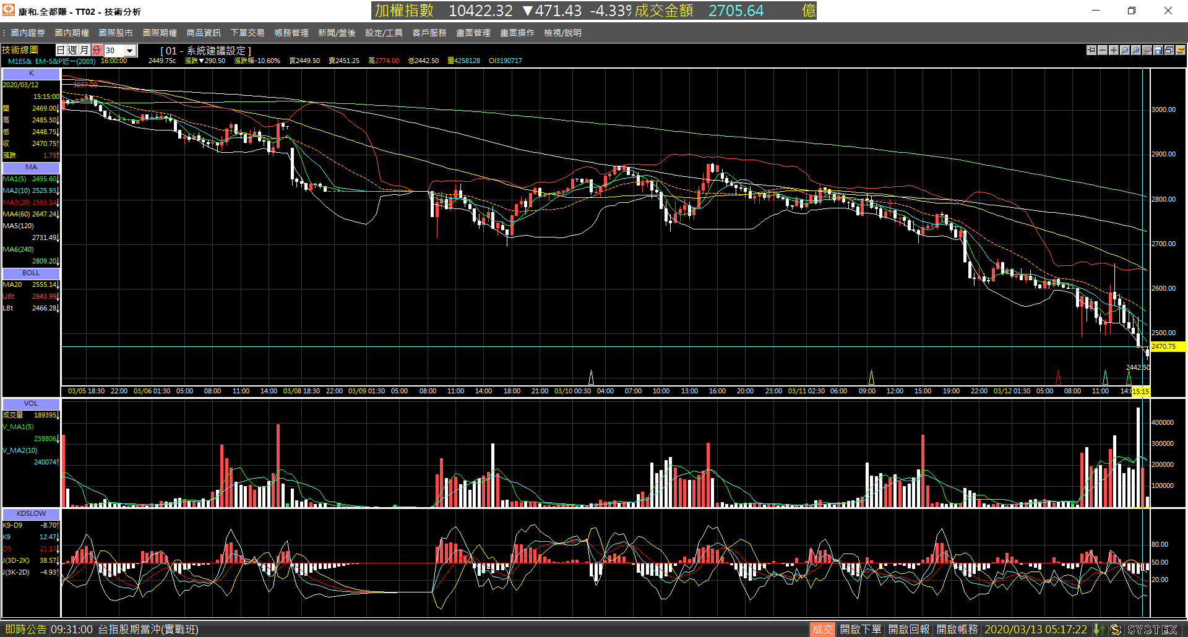The width and height of the screenshot is (1188, 637).
Task: Open the 商品資訊 menu
Action: click(204, 33)
